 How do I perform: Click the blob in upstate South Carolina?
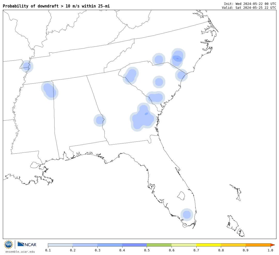[131, 76]
